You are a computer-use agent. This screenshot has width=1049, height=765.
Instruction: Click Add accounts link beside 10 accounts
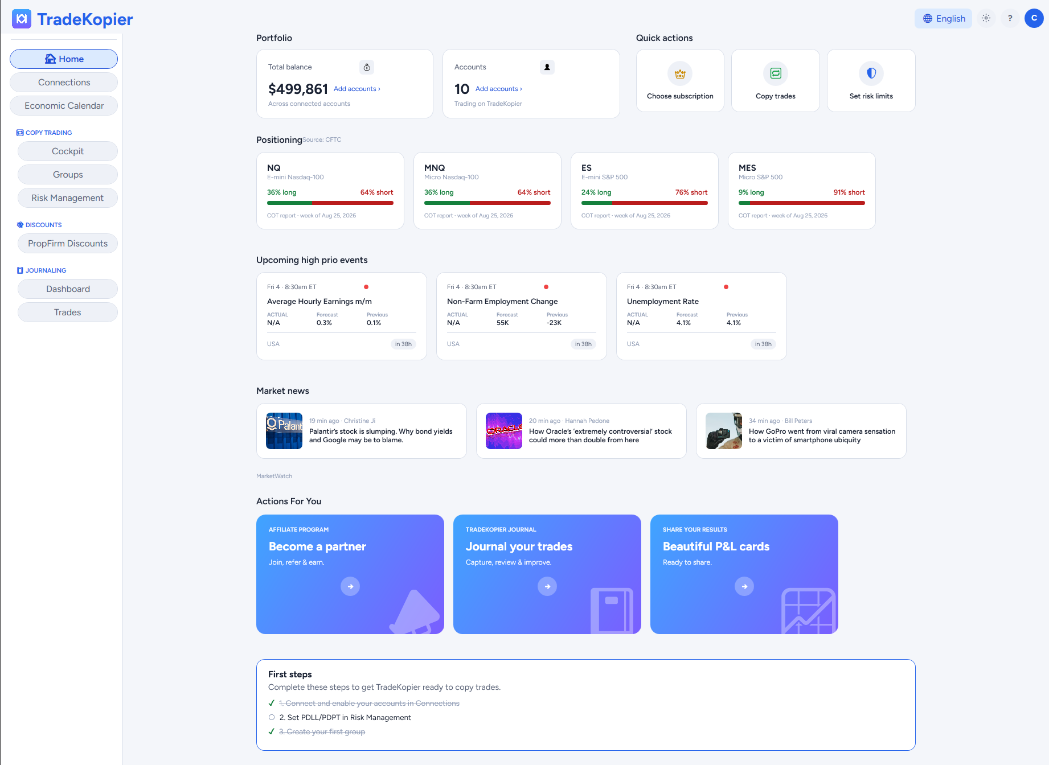(499, 89)
